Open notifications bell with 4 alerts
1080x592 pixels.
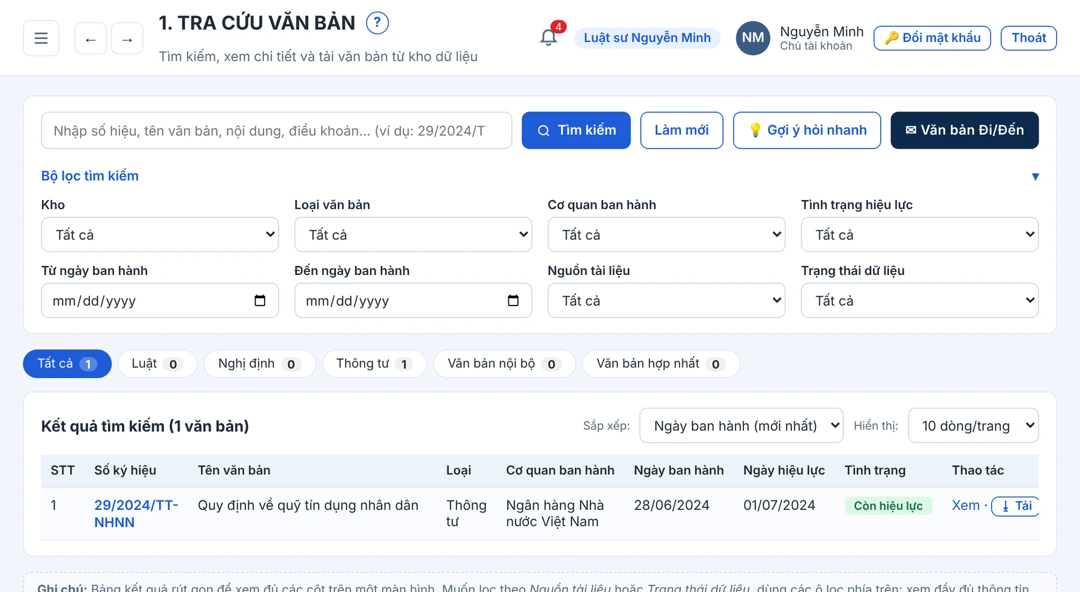tap(548, 37)
